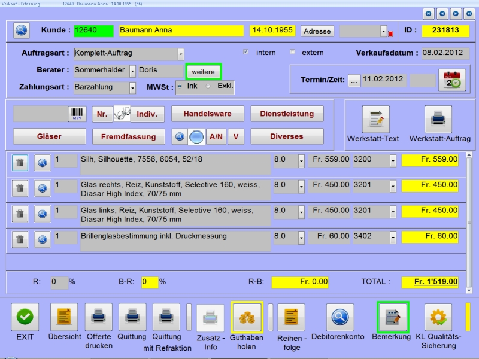The image size is (479, 359).
Task: Click the V button
Action: click(x=236, y=136)
